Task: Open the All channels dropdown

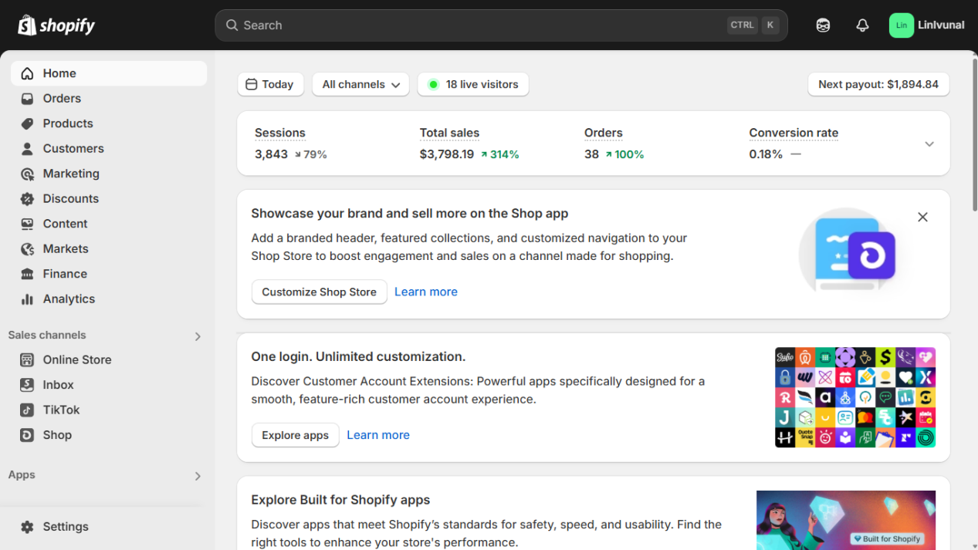Action: [360, 85]
